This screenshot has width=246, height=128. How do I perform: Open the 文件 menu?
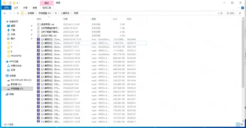pos(6,8)
